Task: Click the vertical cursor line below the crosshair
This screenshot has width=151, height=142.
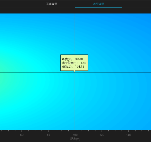Action: click(x=74, y=101)
